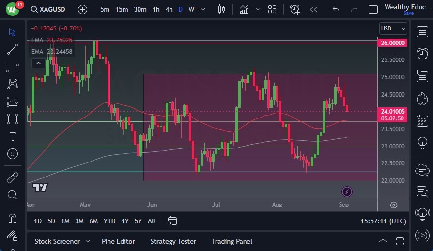Click the Save layout link
Image resolution: width=433 pixels, height=251 pixels.
(408, 13)
